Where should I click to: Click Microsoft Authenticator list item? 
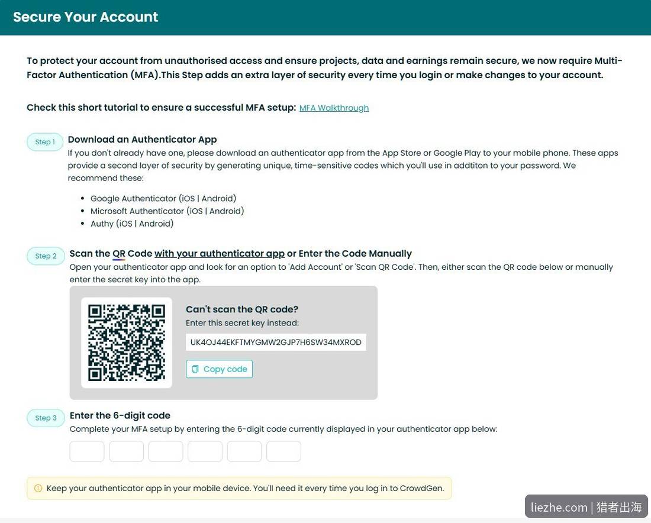(167, 211)
